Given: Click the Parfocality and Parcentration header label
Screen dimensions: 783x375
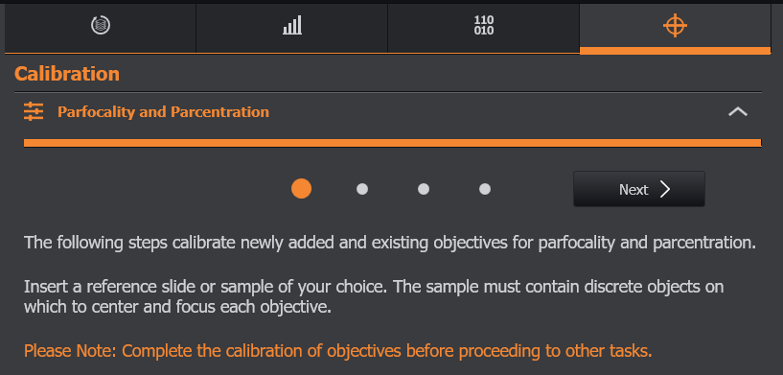Looking at the screenshot, I should pyautogui.click(x=163, y=111).
